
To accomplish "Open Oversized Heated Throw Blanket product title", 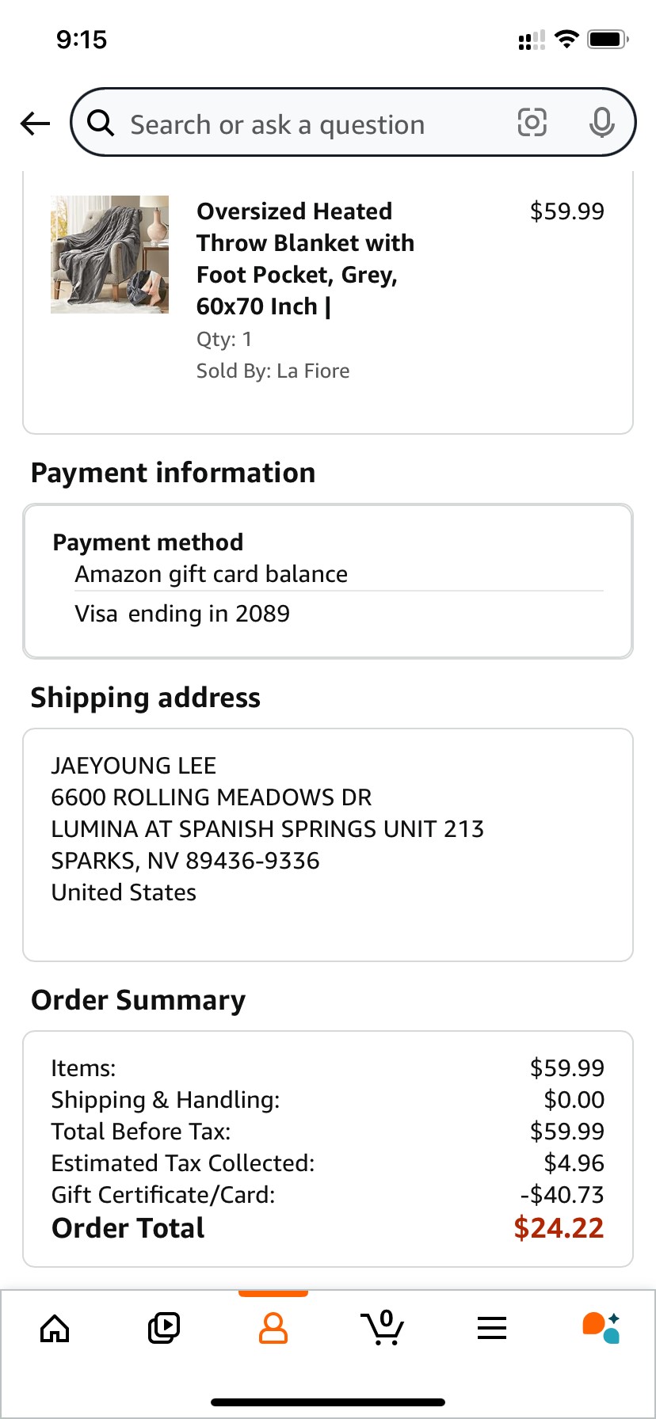I will pyautogui.click(x=305, y=259).
